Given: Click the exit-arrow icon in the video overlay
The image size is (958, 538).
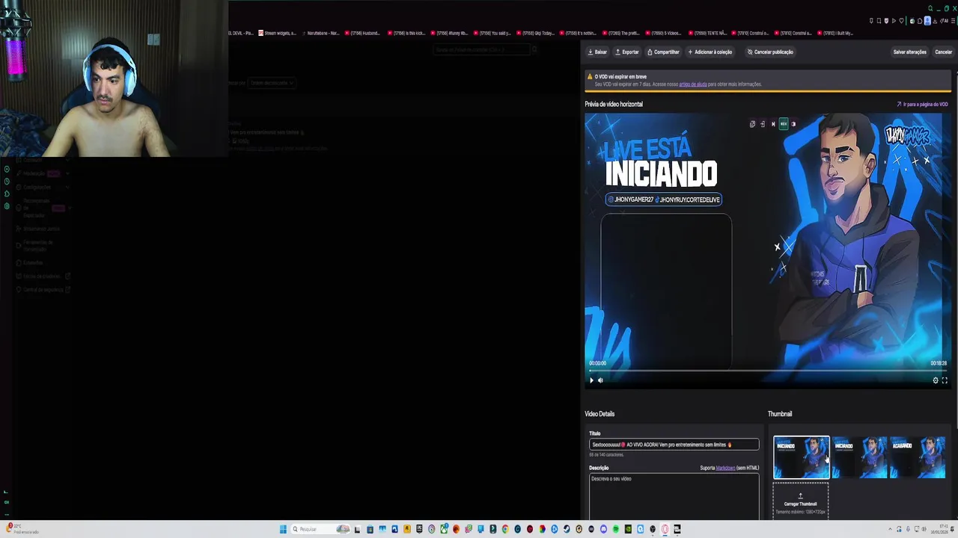Looking at the screenshot, I should (x=763, y=124).
